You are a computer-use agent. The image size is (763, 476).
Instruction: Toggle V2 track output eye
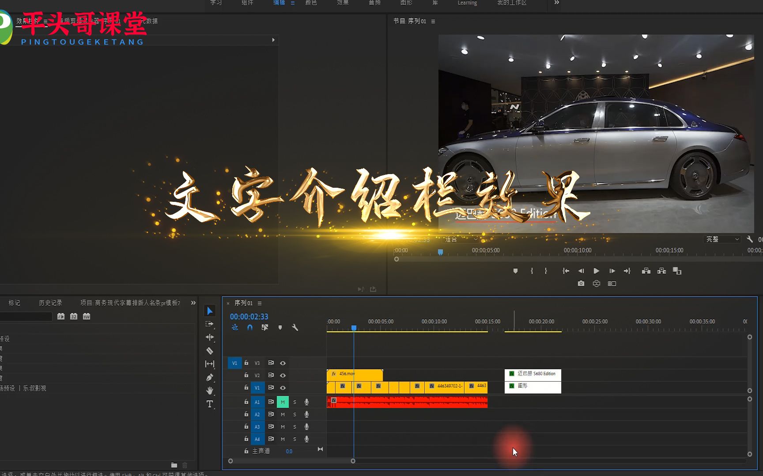(x=283, y=376)
